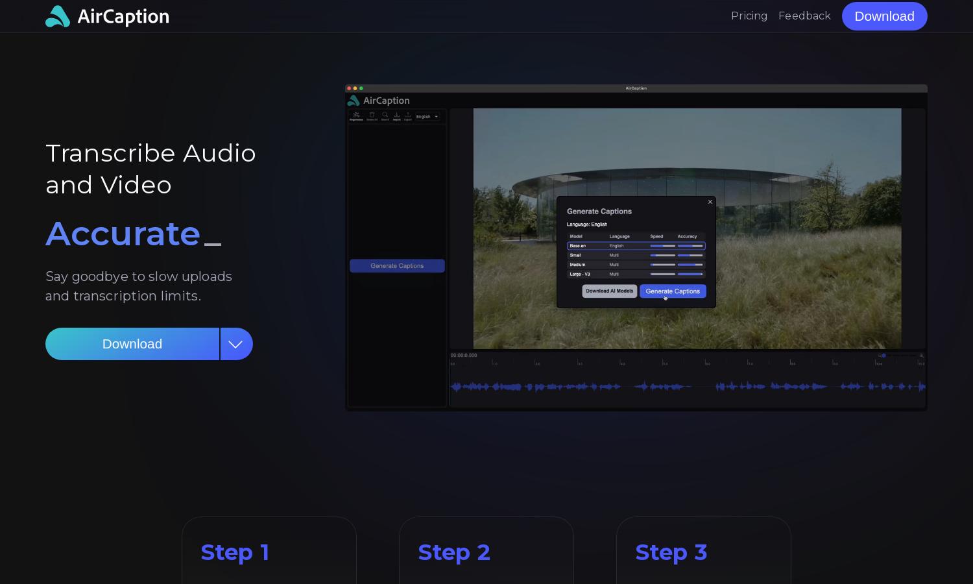Open the Pricing page link

pos(749,16)
